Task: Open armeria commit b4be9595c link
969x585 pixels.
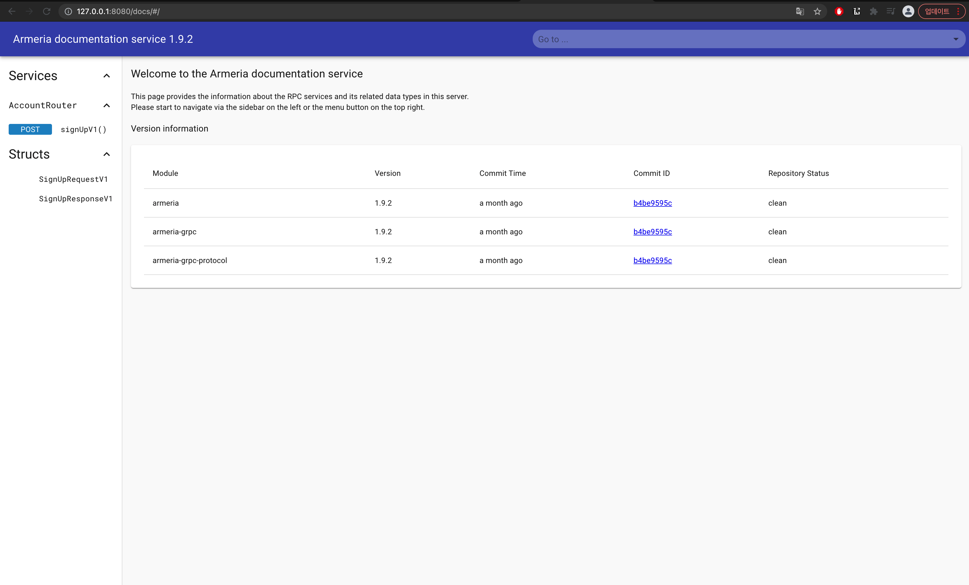Action: click(652, 203)
